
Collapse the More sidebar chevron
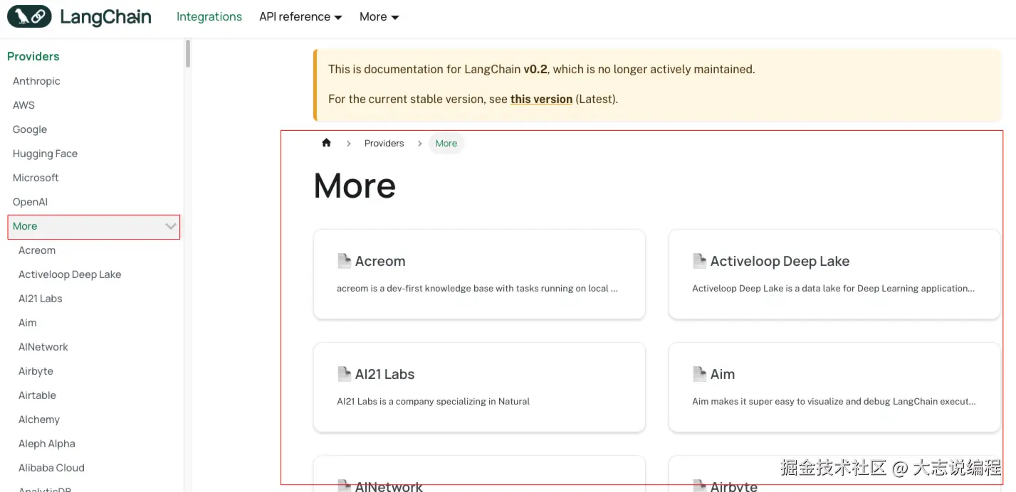(x=171, y=226)
